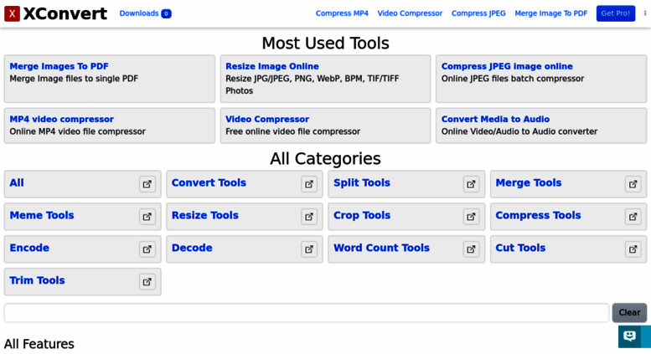Click the 'All Features' heading
Image resolution: width=651 pixels, height=354 pixels.
click(39, 344)
